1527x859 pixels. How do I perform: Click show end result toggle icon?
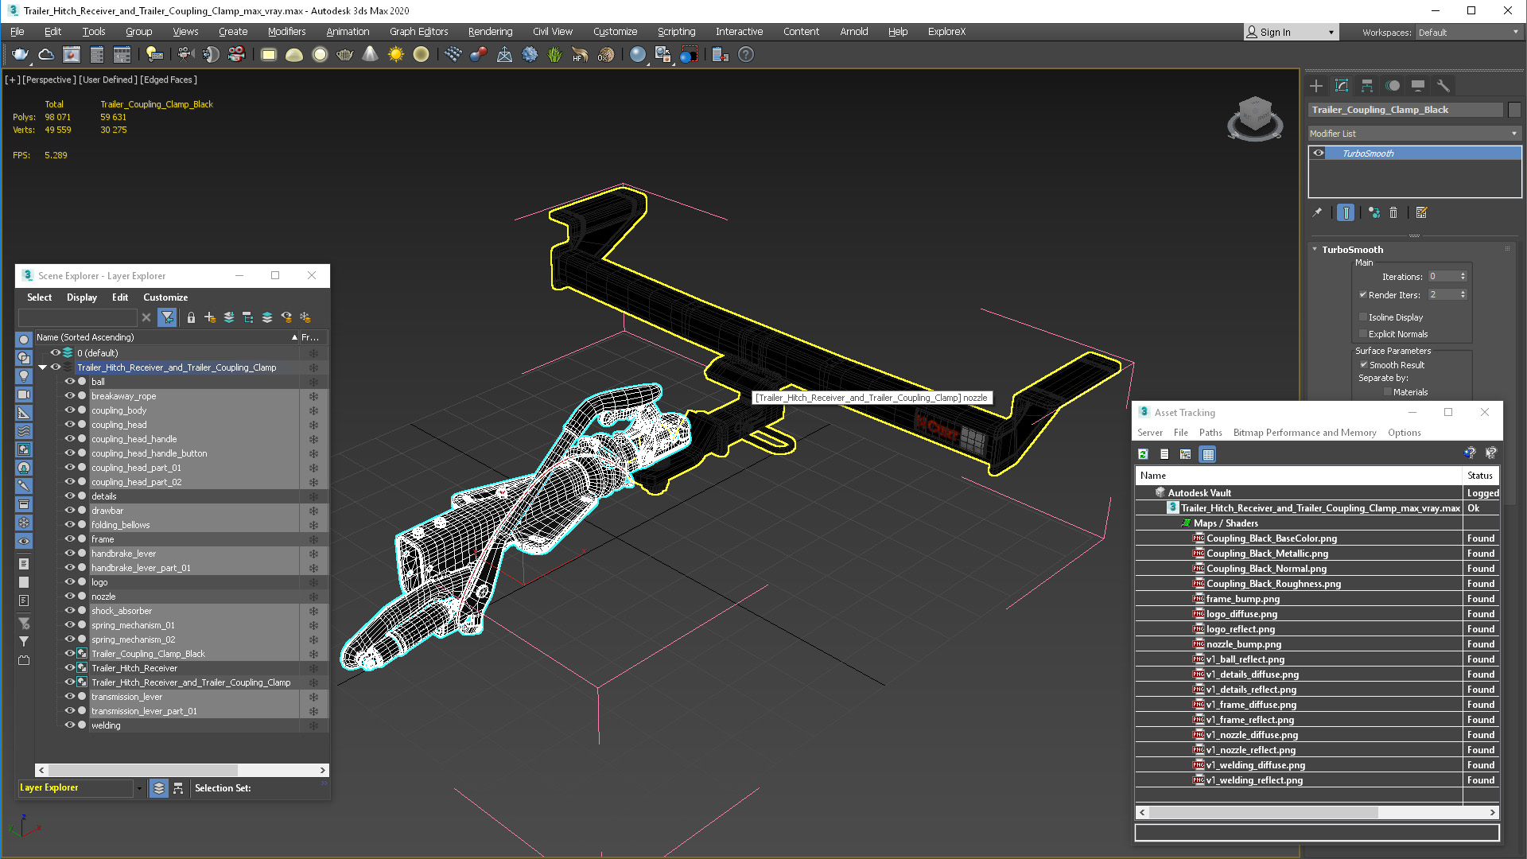(x=1346, y=212)
